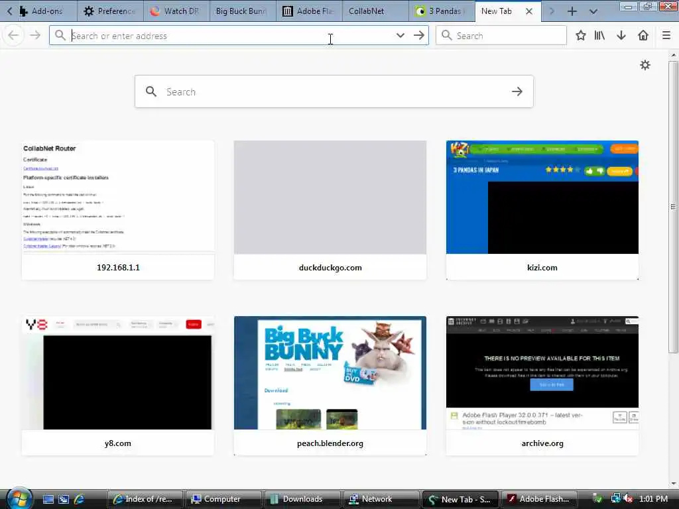Image resolution: width=679 pixels, height=509 pixels.
Task: Click the peach.blender.org tile label
Action: click(x=330, y=443)
